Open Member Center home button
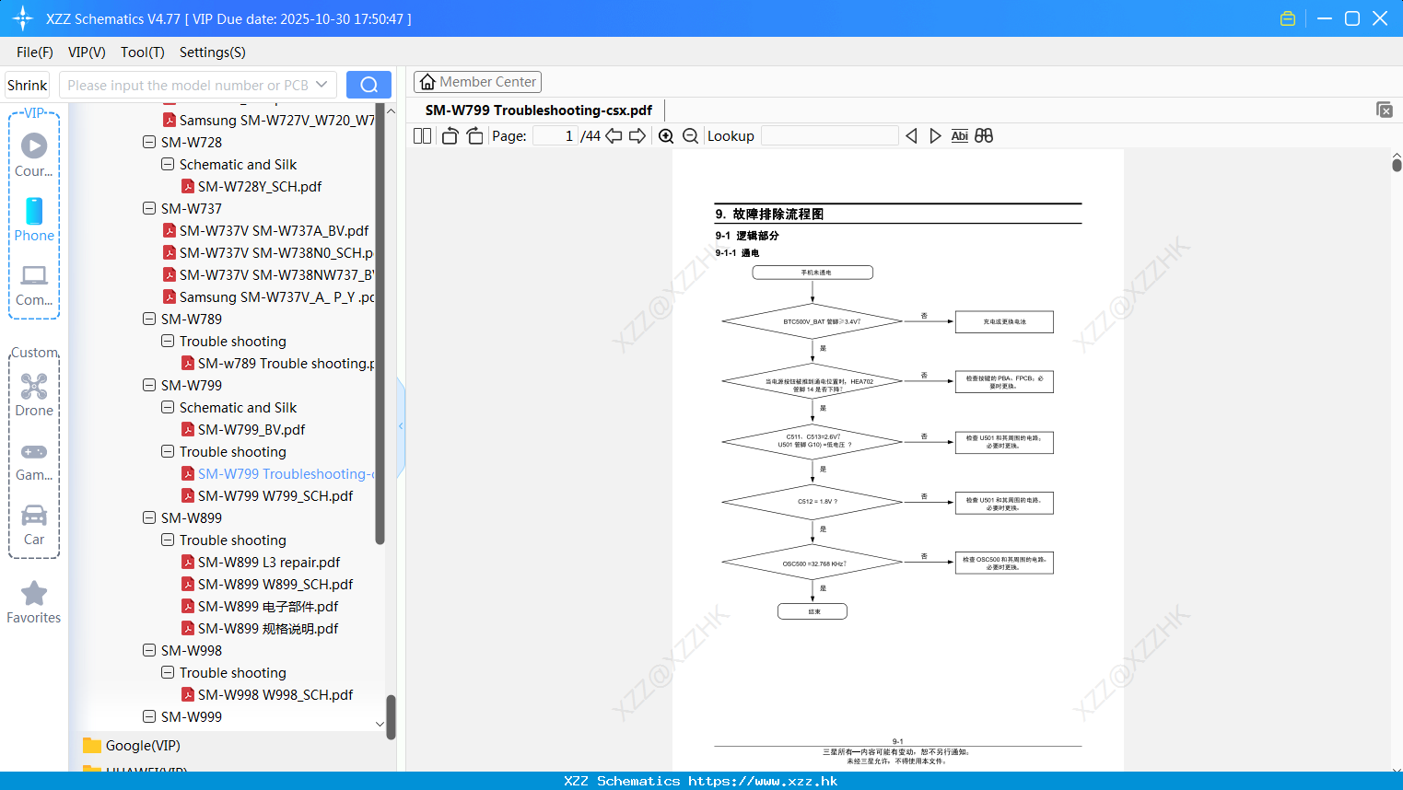 pos(477,82)
